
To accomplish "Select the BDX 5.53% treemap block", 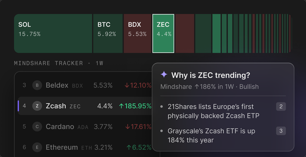I will click(137, 33).
